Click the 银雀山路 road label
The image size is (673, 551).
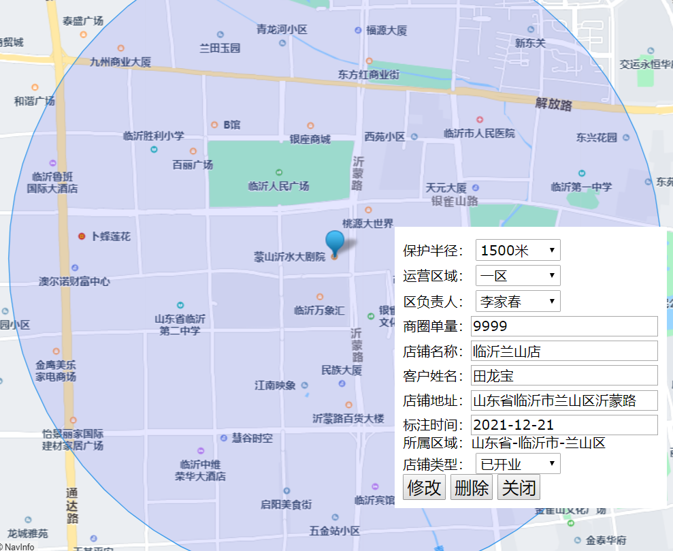pos(455,201)
